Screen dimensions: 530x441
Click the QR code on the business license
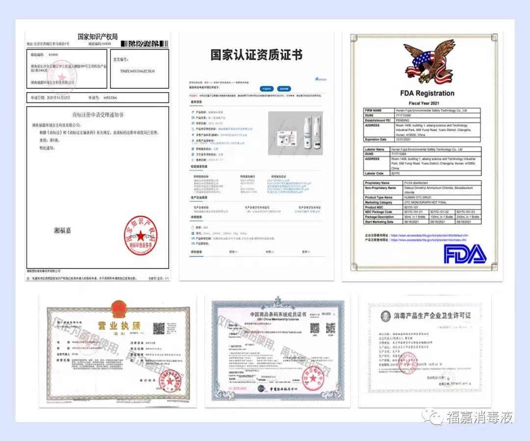[x=158, y=328]
